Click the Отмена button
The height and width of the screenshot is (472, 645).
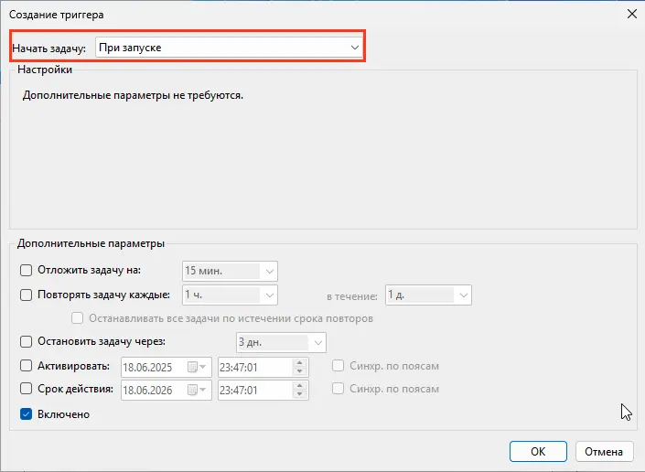click(605, 451)
